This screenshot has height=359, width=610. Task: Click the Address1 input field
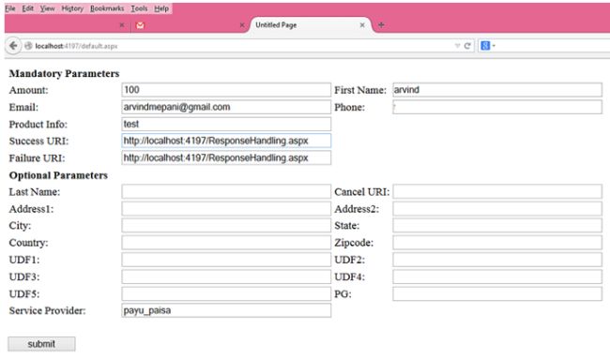click(x=226, y=209)
